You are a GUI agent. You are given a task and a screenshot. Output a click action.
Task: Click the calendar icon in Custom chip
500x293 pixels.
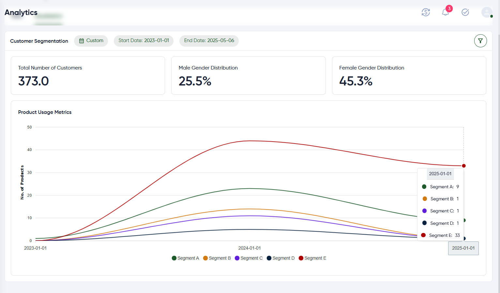pos(82,41)
